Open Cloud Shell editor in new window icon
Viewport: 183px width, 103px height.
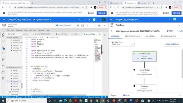pyautogui.click(x=99, y=25)
